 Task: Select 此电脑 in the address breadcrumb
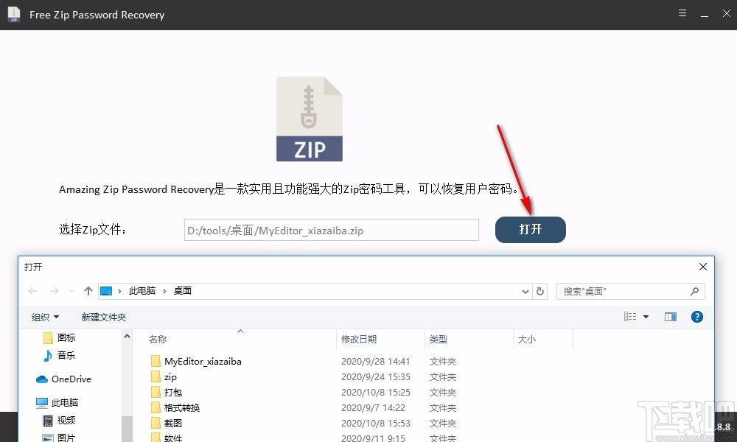(x=142, y=291)
